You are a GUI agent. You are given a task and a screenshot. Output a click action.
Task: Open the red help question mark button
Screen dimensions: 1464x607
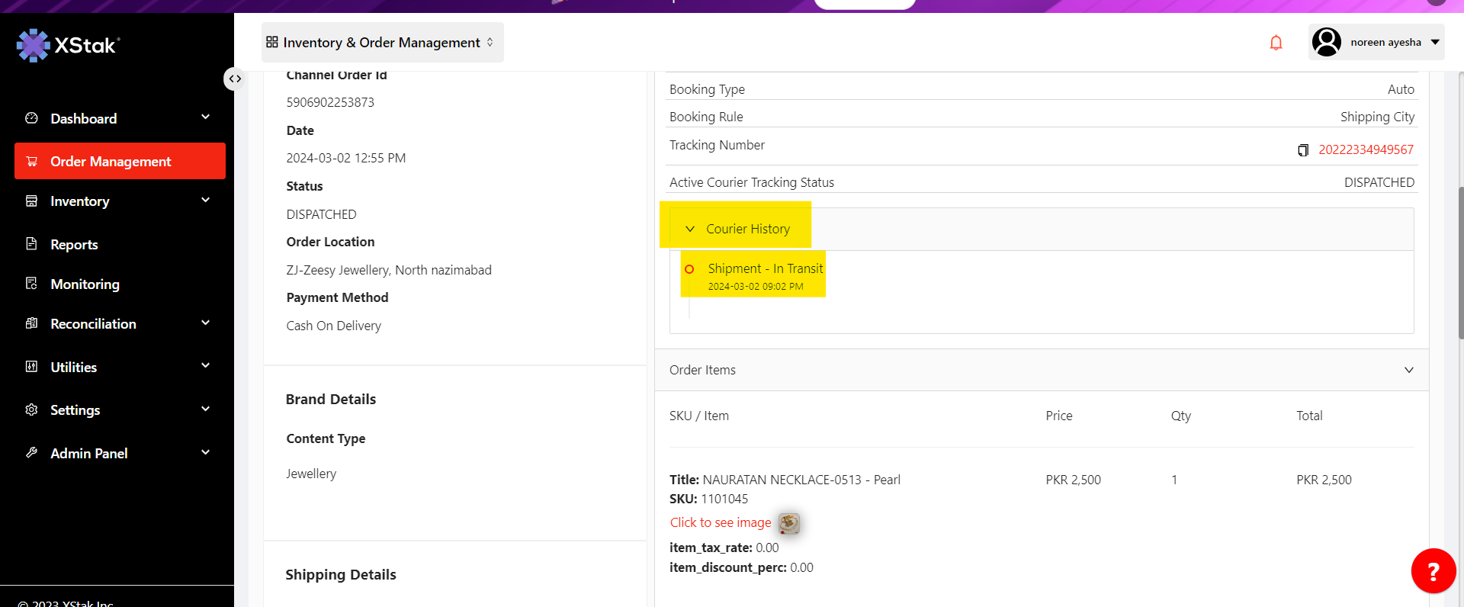tap(1433, 570)
